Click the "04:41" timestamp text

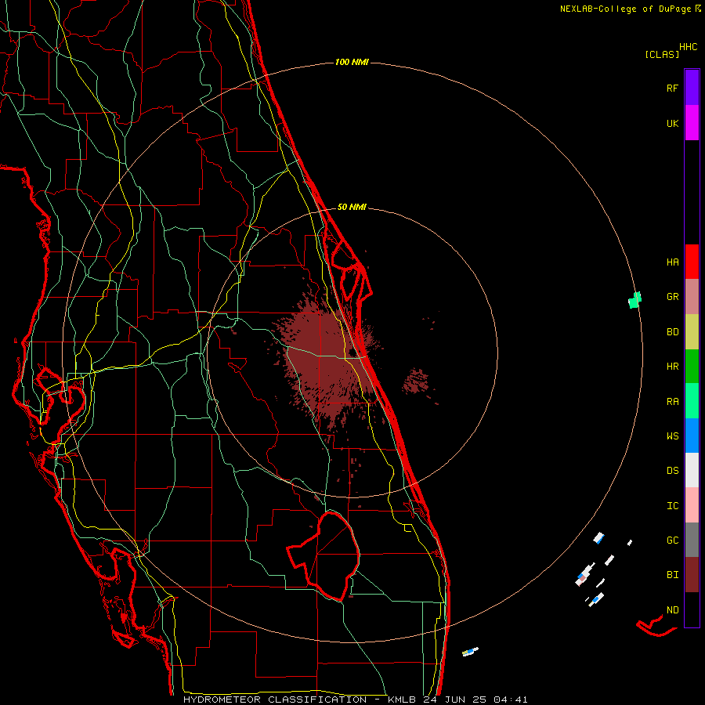coord(510,700)
